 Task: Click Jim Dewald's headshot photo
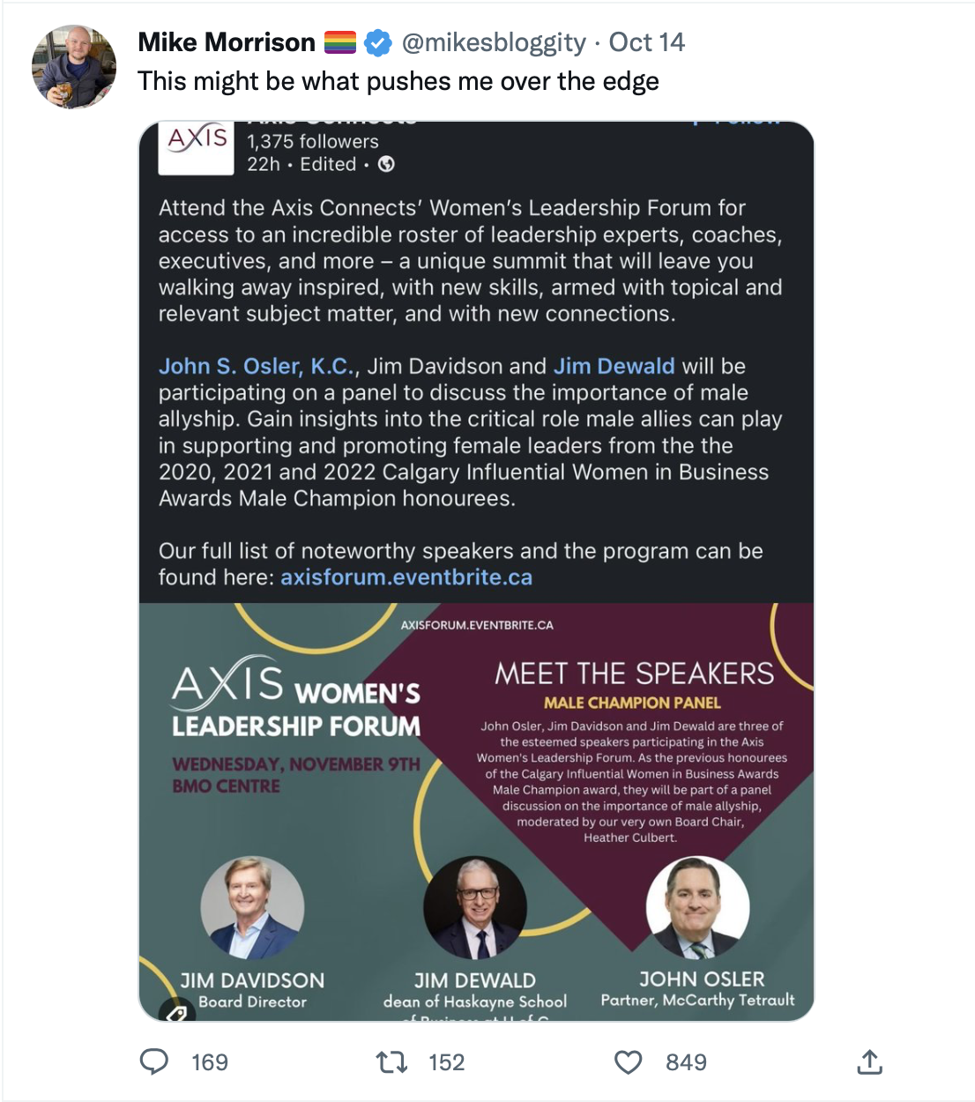(475, 908)
